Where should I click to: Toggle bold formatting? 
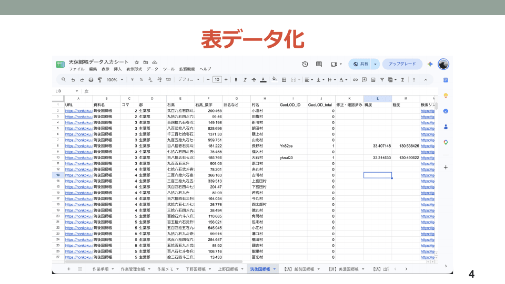[236, 80]
